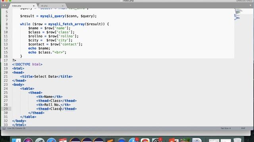This screenshot has width=254, height=142.
Task: Open the tab list dropdown arrow
Action: coord(250,6)
